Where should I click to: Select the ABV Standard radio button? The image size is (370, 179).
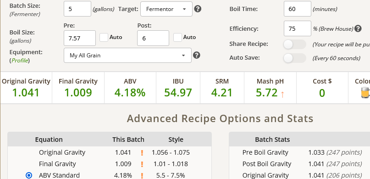[29, 175]
